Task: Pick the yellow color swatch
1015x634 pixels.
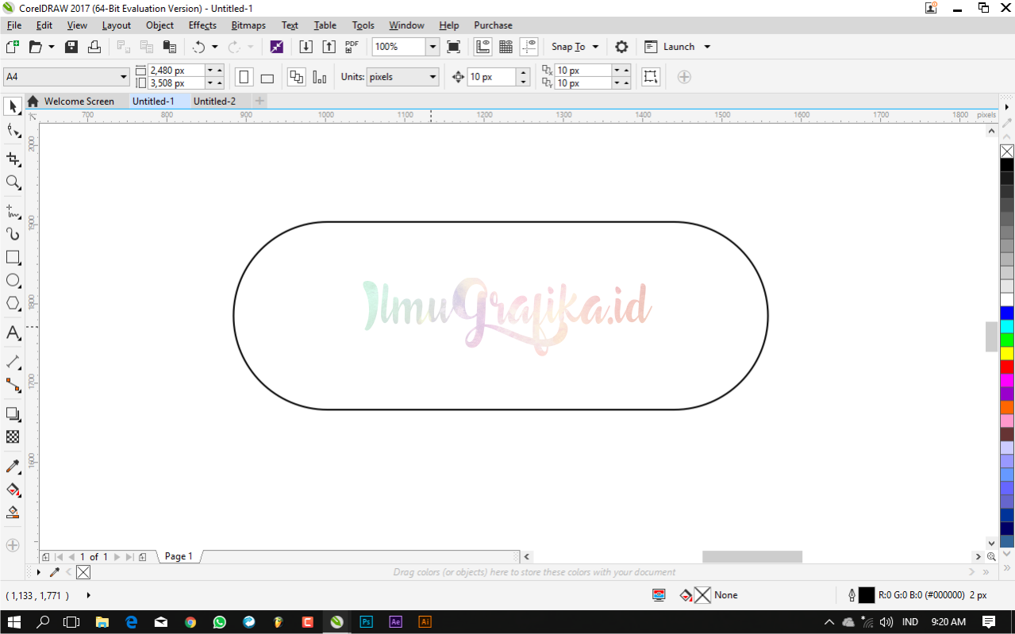Action: pos(1006,353)
